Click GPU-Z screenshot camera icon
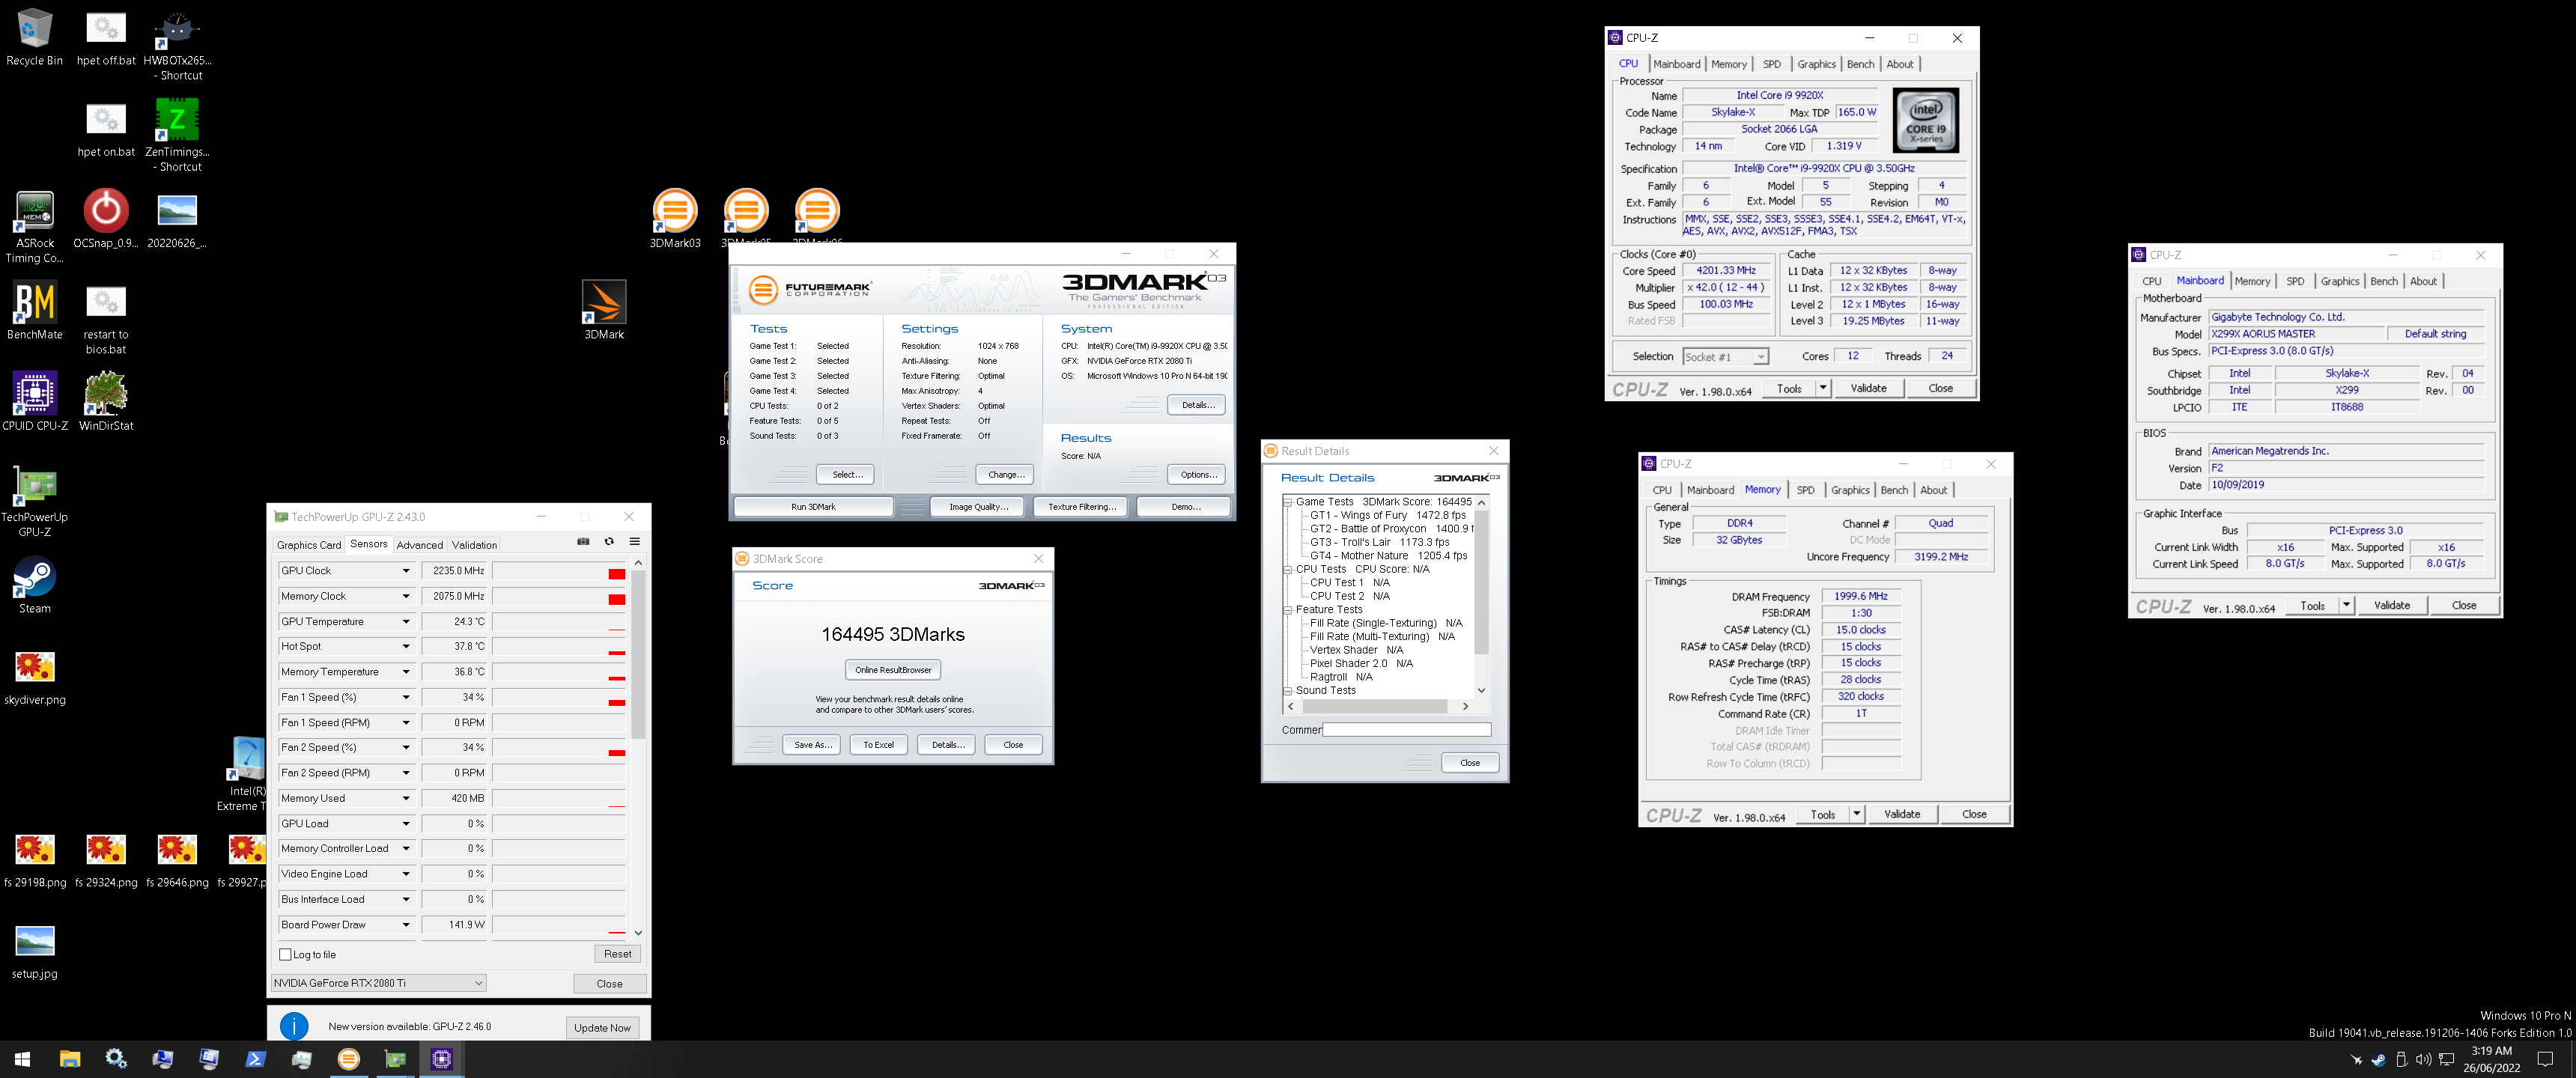2576x1078 pixels. coord(583,541)
